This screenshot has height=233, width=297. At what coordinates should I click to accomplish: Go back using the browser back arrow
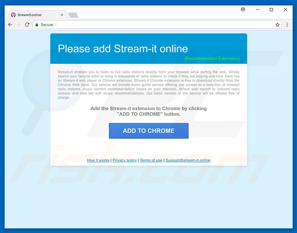pyautogui.click(x=10, y=25)
